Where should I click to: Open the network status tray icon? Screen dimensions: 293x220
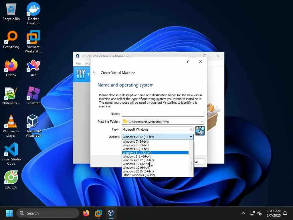[252, 213]
